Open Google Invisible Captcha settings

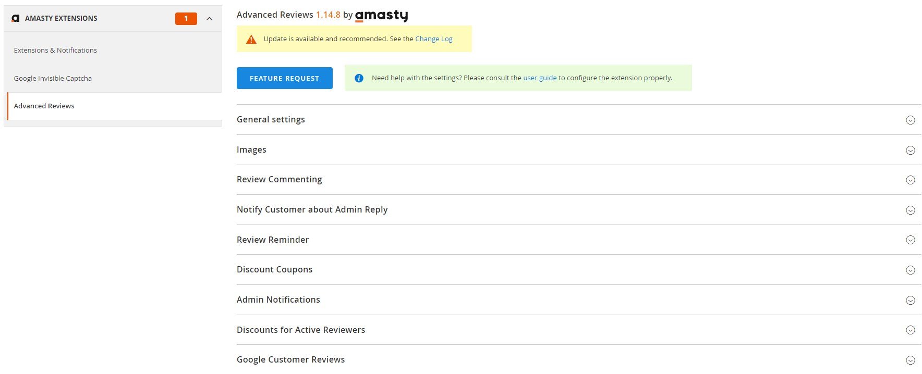tap(53, 78)
